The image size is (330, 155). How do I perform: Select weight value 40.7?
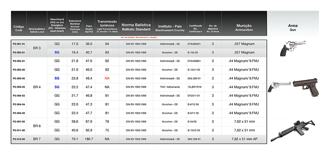[x=89, y=52]
